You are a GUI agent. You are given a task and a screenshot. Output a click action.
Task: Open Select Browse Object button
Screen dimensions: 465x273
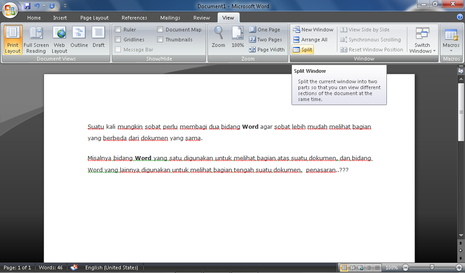point(461,250)
